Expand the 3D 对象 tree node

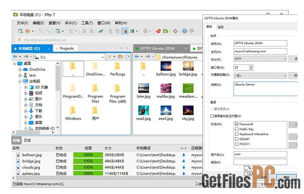tap(26, 87)
